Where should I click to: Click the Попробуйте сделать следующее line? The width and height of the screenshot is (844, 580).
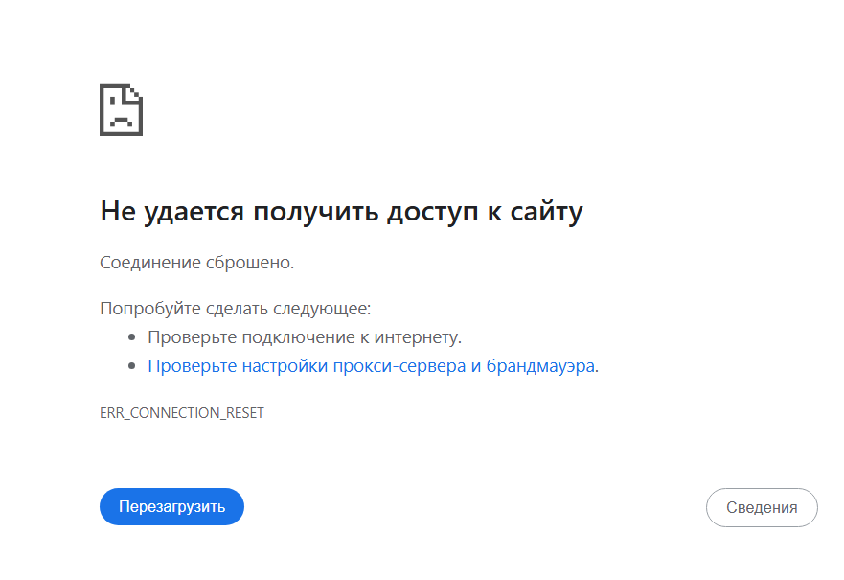236,309
